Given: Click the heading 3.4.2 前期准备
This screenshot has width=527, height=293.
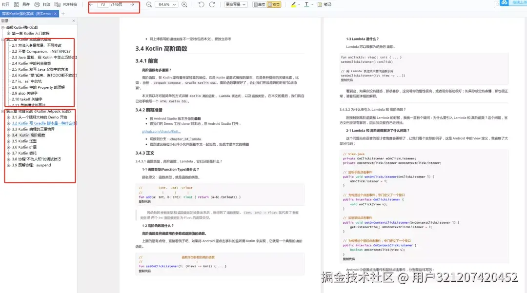Looking at the screenshot, I should pyautogui.click(x=149, y=110).
